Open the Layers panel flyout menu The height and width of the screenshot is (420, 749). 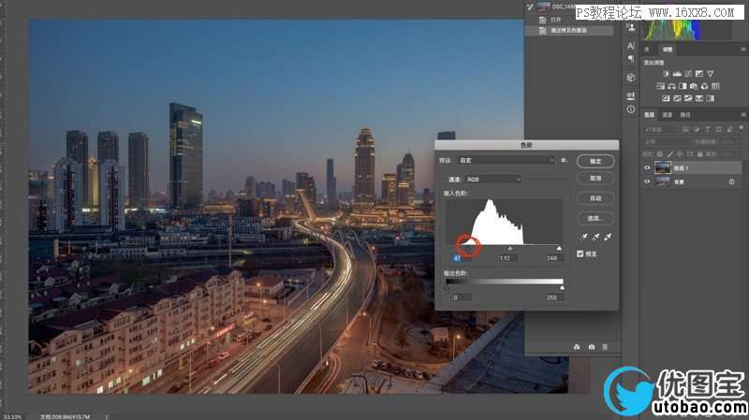click(x=742, y=115)
